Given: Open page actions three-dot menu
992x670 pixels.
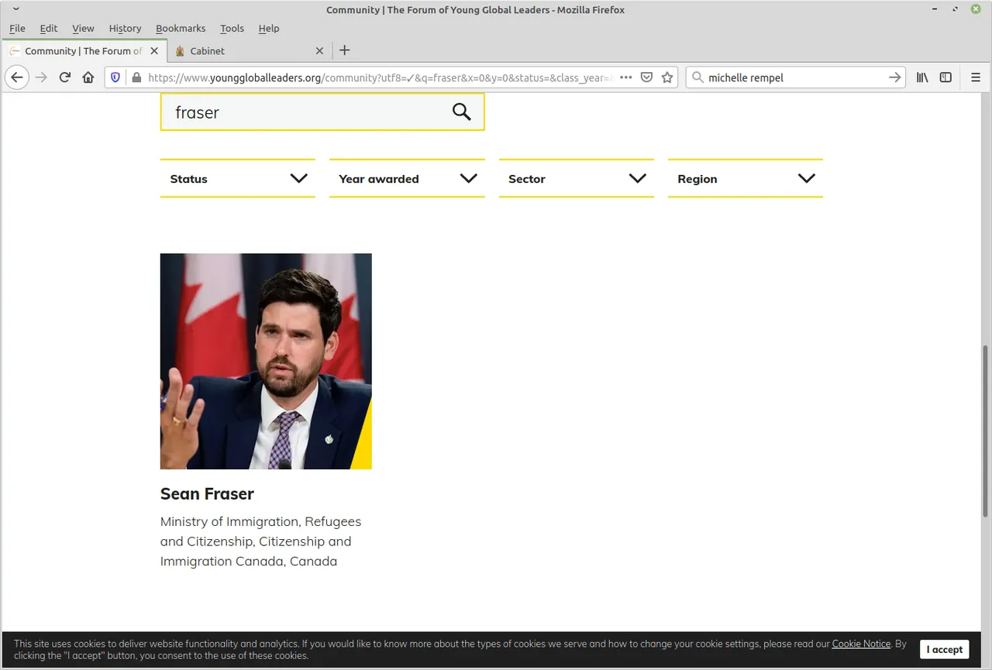Looking at the screenshot, I should (626, 77).
